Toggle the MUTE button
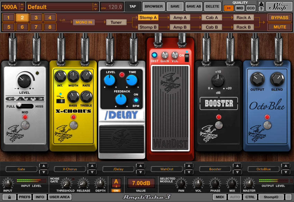 (279, 27)
